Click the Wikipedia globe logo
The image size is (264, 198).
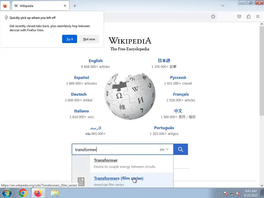(x=130, y=96)
